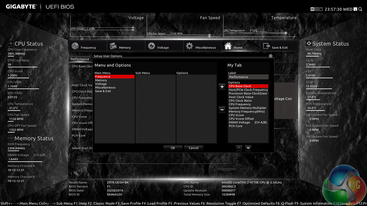Click the Host Clock value 99.79MHz
Image resolution: width=367 pixels, height=206 pixels.
pos(314,54)
